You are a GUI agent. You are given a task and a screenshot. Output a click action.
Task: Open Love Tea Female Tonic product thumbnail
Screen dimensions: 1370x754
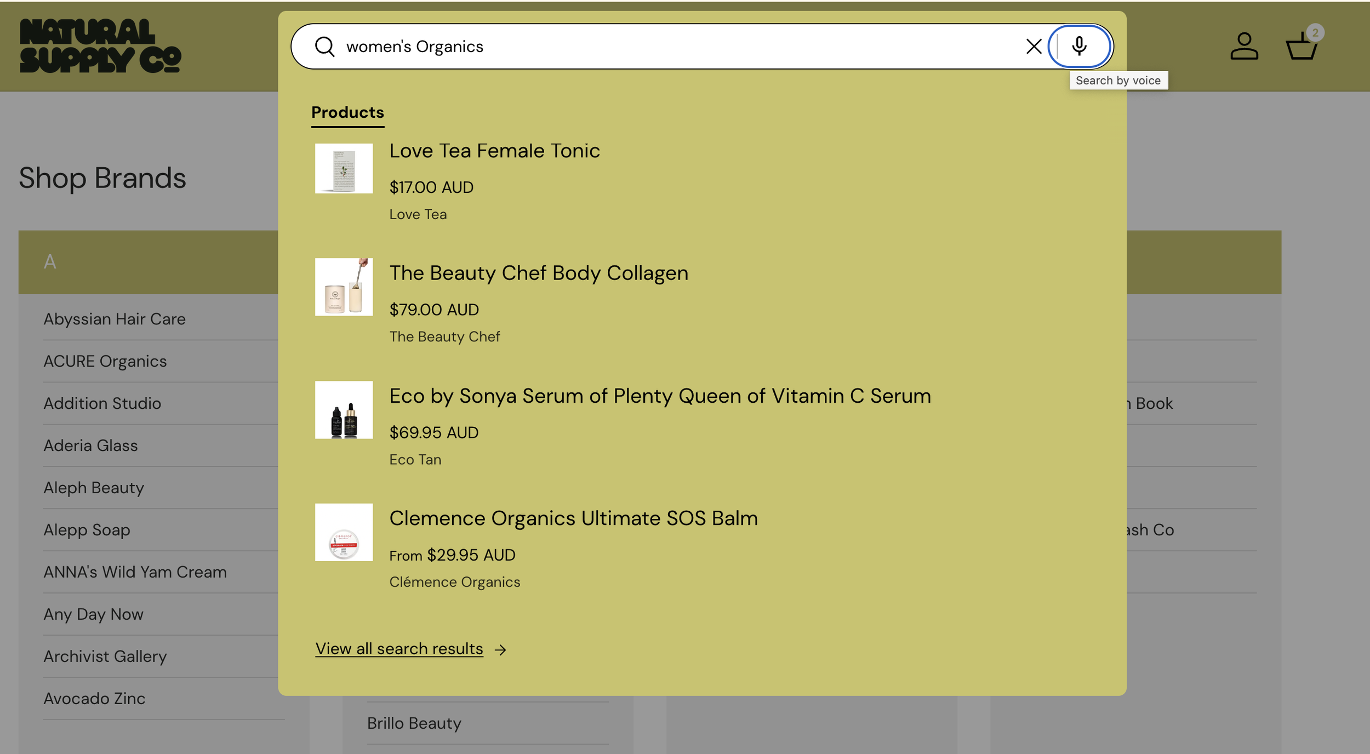click(344, 168)
